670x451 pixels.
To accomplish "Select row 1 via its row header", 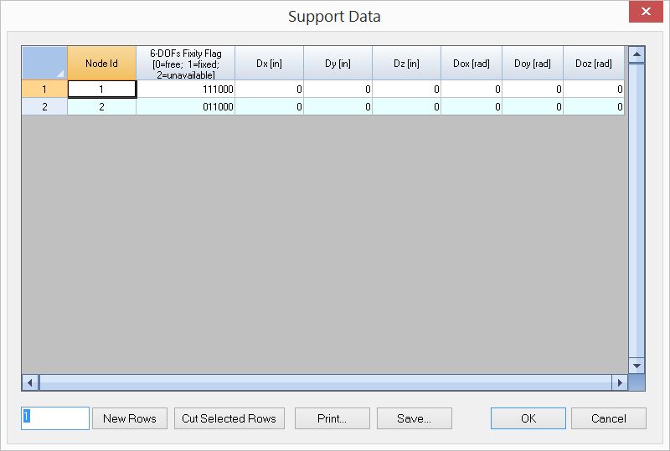I will 44,89.
